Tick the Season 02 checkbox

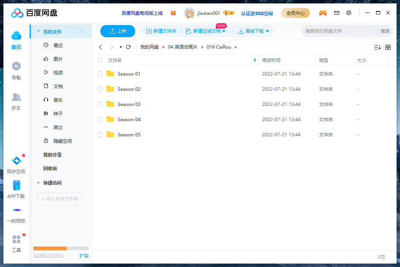[100, 89]
